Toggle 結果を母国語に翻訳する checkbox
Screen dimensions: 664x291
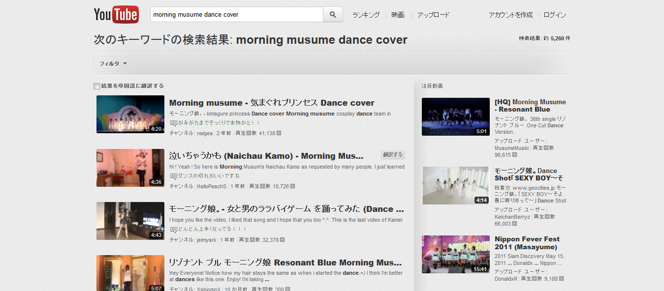click(96, 86)
